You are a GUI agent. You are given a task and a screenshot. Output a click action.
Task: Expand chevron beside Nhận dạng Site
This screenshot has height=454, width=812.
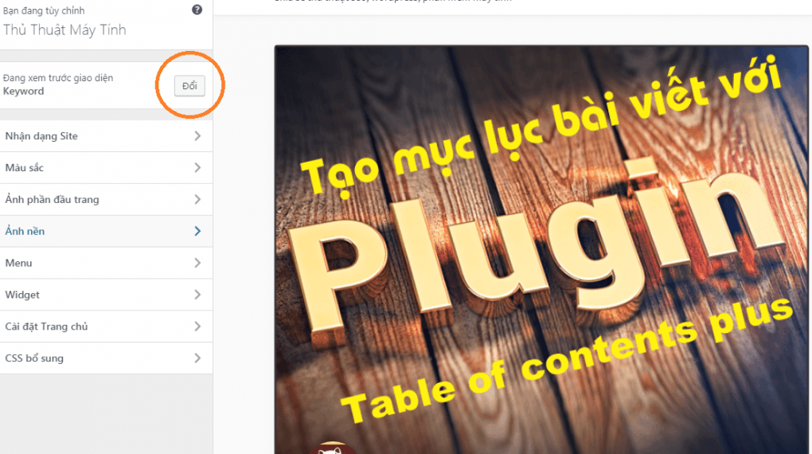(197, 135)
